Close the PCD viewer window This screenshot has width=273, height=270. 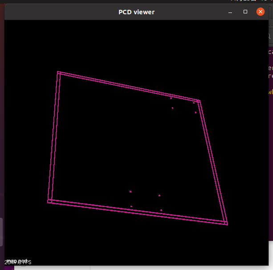point(261,12)
